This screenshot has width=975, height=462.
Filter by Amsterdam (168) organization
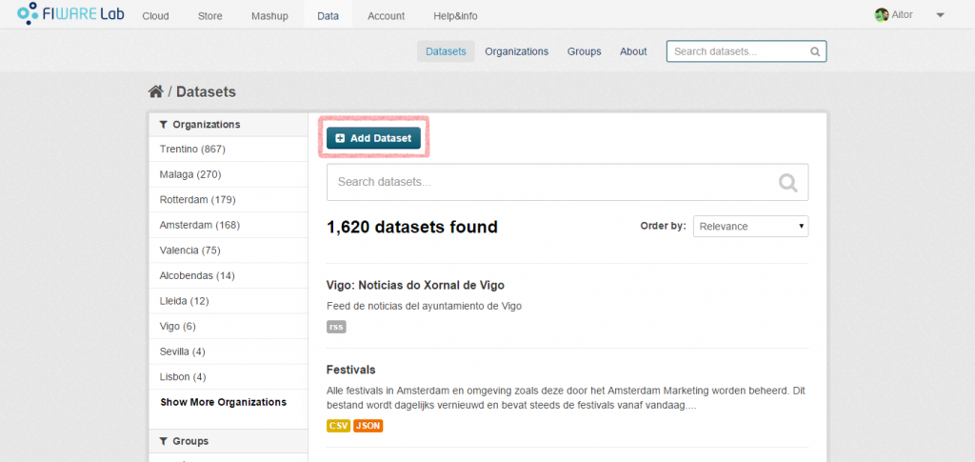click(x=229, y=225)
